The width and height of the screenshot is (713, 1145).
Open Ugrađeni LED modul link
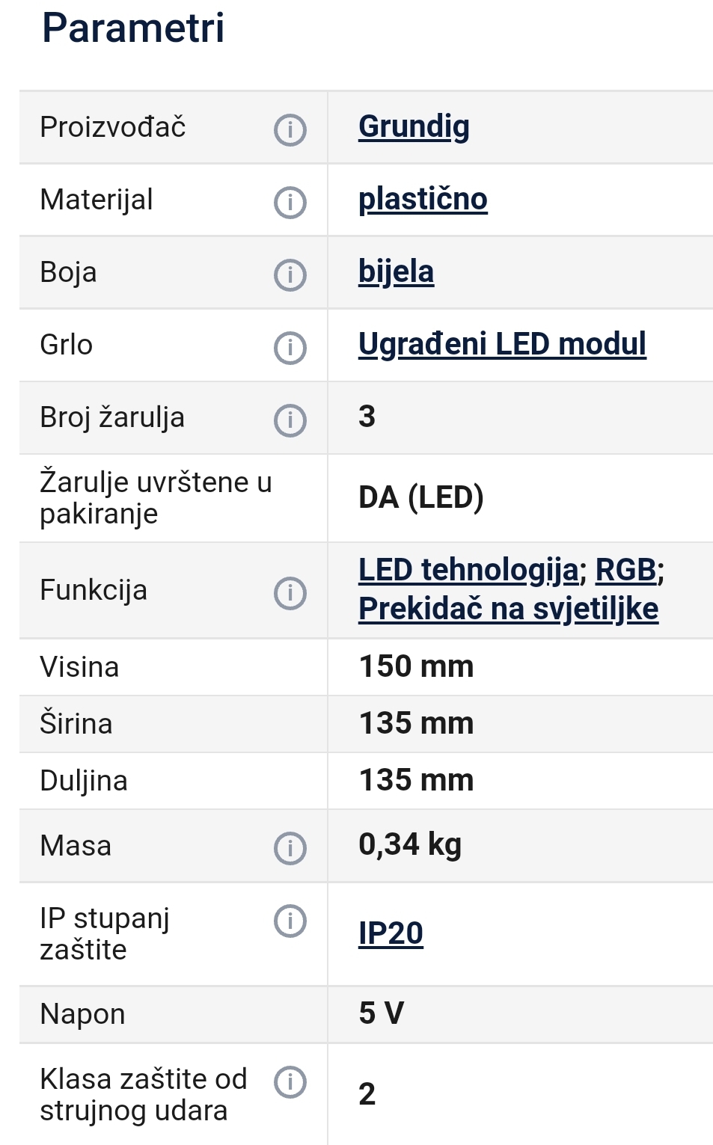[x=502, y=344]
